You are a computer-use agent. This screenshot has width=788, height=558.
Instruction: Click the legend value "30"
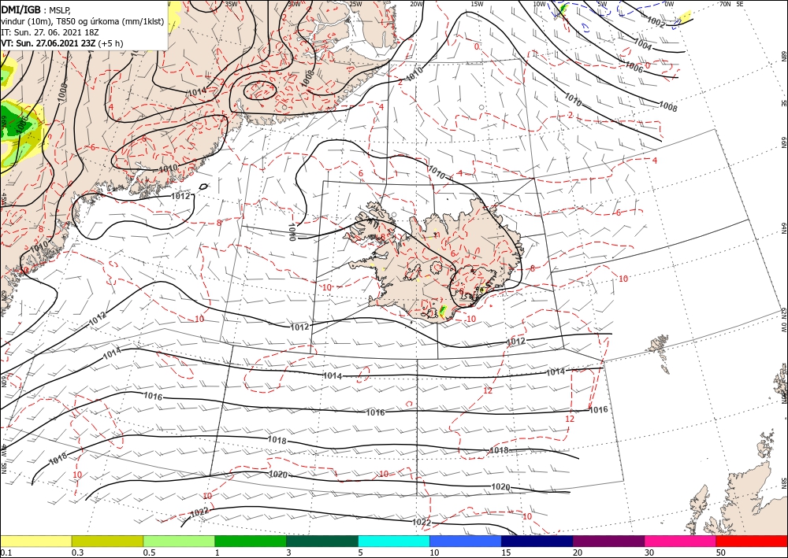tap(649, 552)
